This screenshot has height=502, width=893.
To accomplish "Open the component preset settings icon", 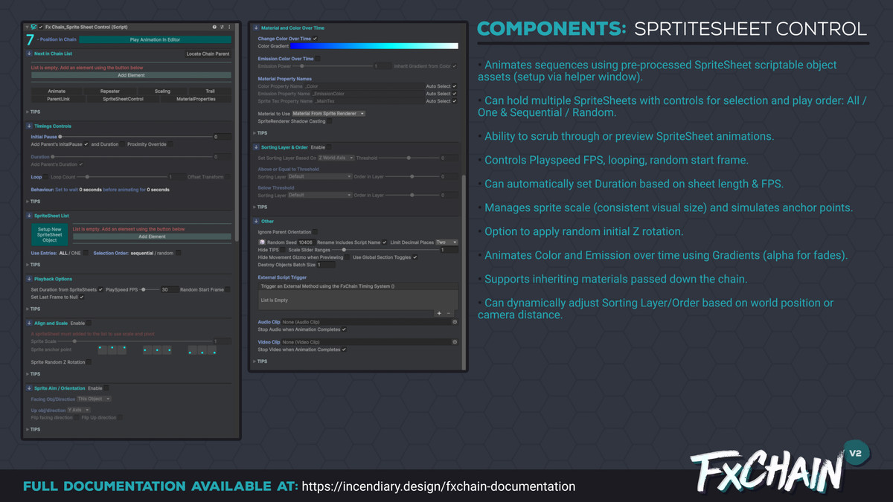I will [x=222, y=27].
